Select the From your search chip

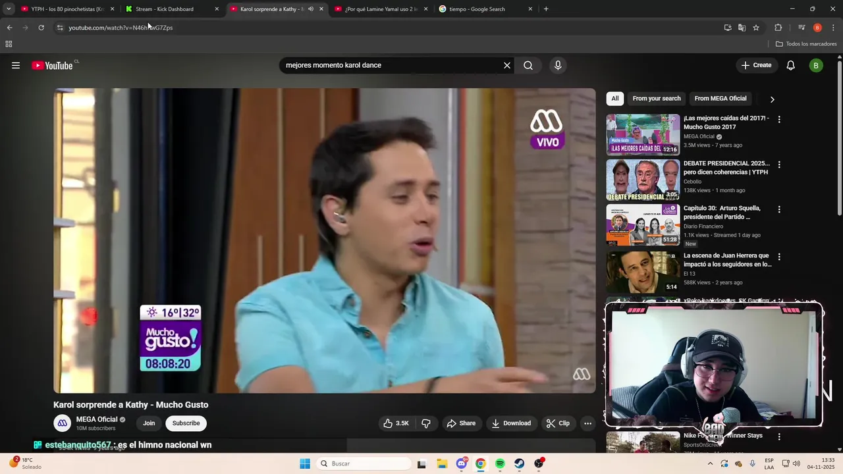click(657, 99)
